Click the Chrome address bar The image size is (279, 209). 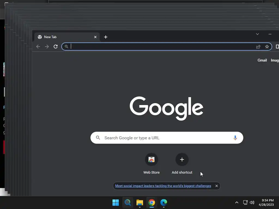pos(167,47)
